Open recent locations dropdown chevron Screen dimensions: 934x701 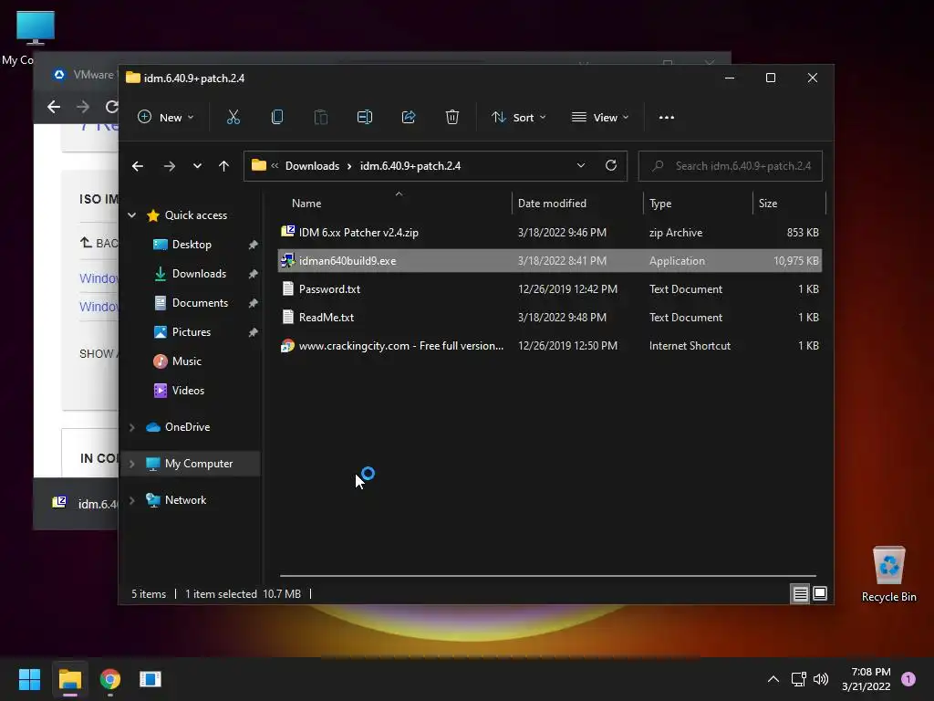197,166
